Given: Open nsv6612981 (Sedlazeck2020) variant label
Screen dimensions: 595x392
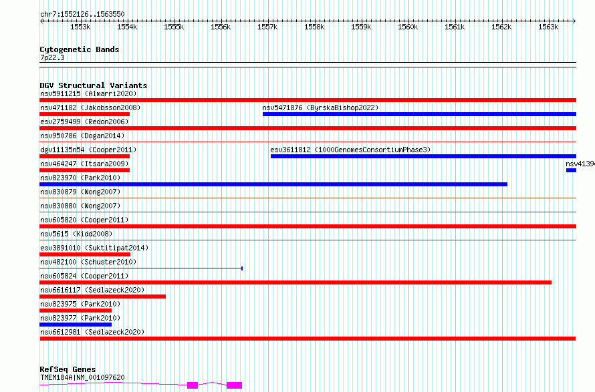Looking at the screenshot, I should point(92,332).
